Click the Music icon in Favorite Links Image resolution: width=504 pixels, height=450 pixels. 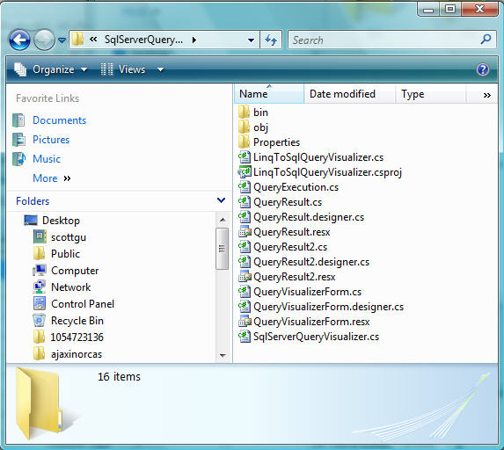[x=18, y=159]
